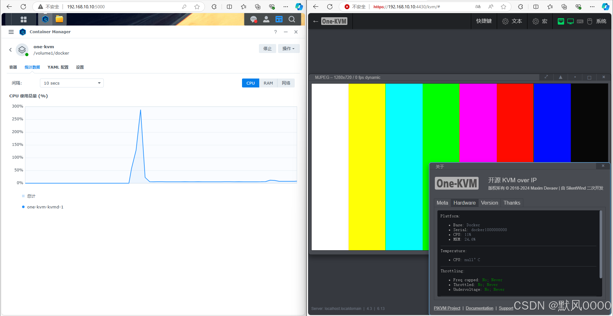613x316 pixels.
Task: Click the green connection status icon in One-KVM
Action: tap(561, 21)
